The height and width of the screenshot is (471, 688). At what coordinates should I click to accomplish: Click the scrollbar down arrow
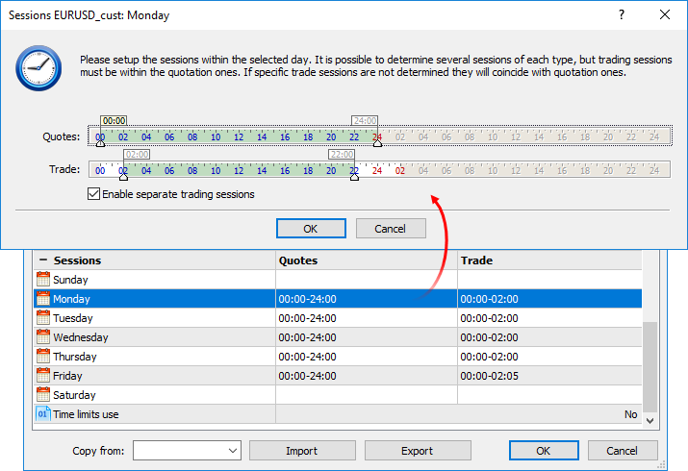coord(650,421)
